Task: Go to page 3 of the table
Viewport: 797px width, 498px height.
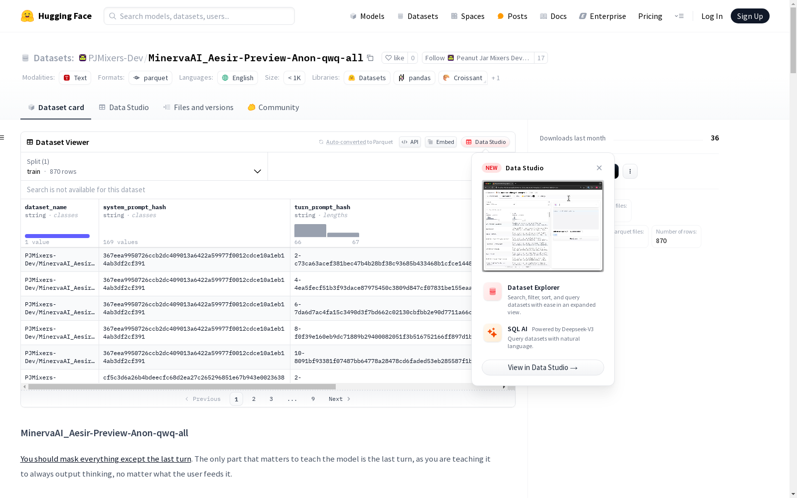Action: click(271, 399)
